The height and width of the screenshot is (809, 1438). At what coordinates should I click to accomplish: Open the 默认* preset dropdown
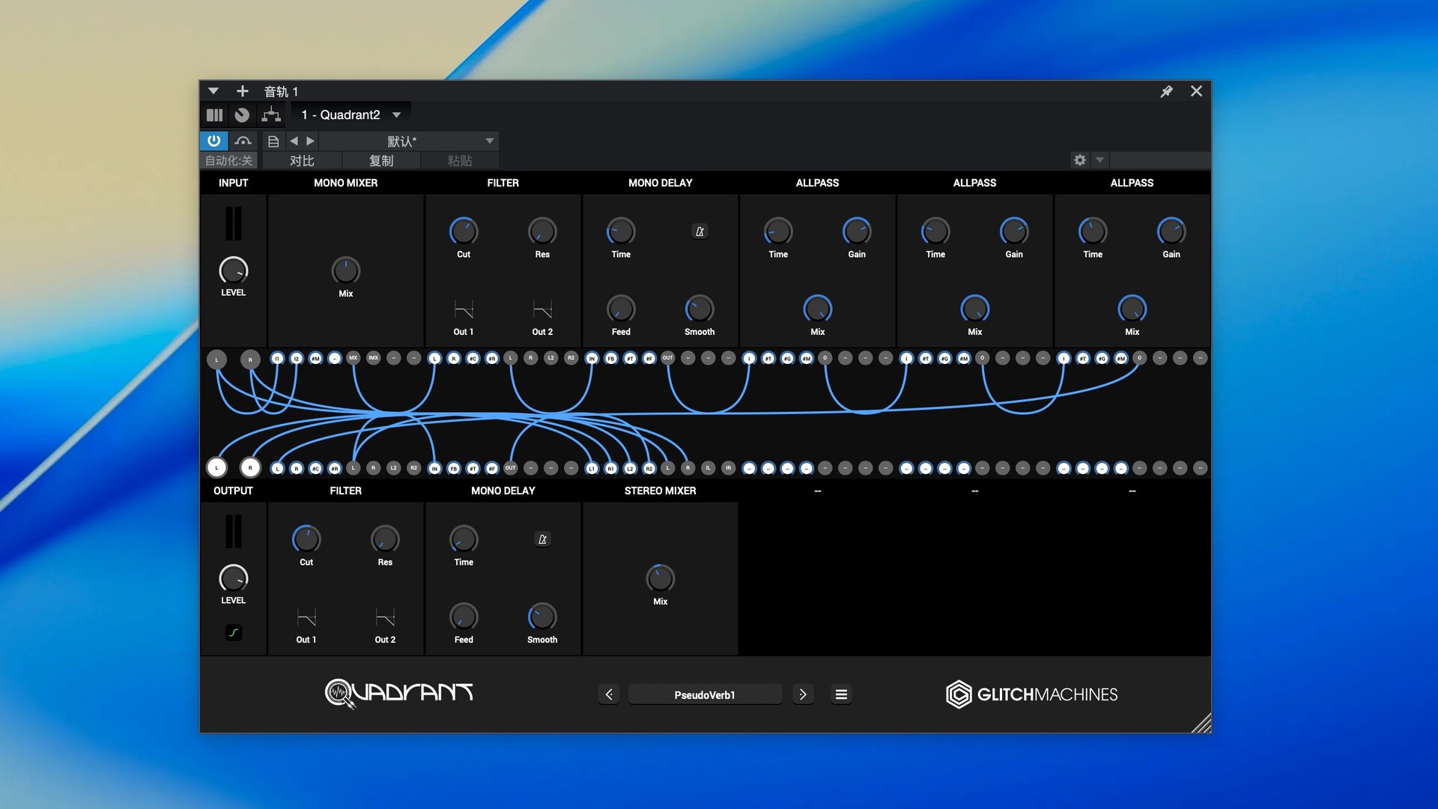pyautogui.click(x=489, y=141)
